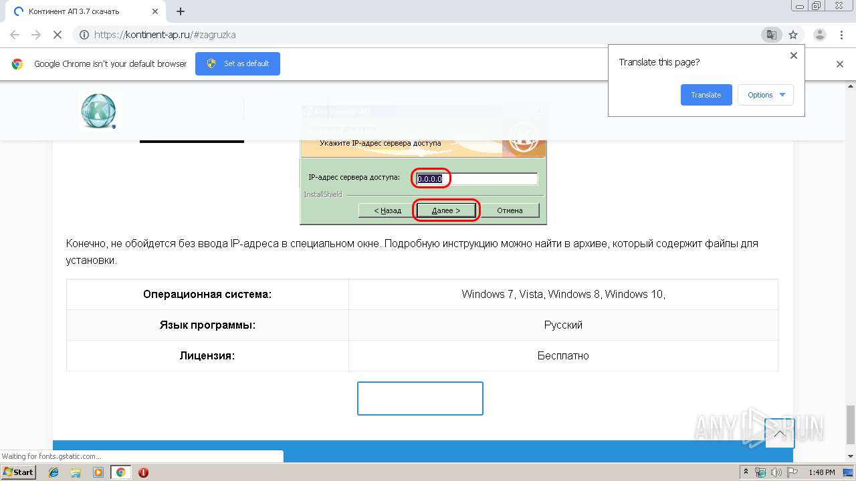This screenshot has width=856, height=481.
Task: Click the address bar URL
Action: 165,35
